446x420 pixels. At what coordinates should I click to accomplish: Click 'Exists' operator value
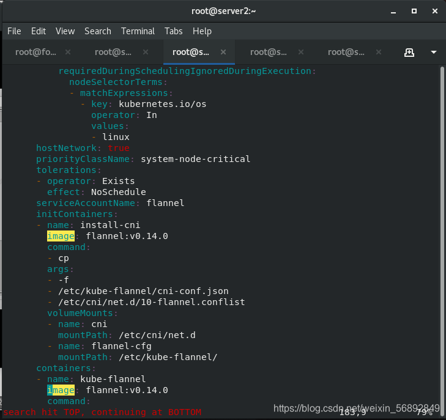(x=118, y=181)
